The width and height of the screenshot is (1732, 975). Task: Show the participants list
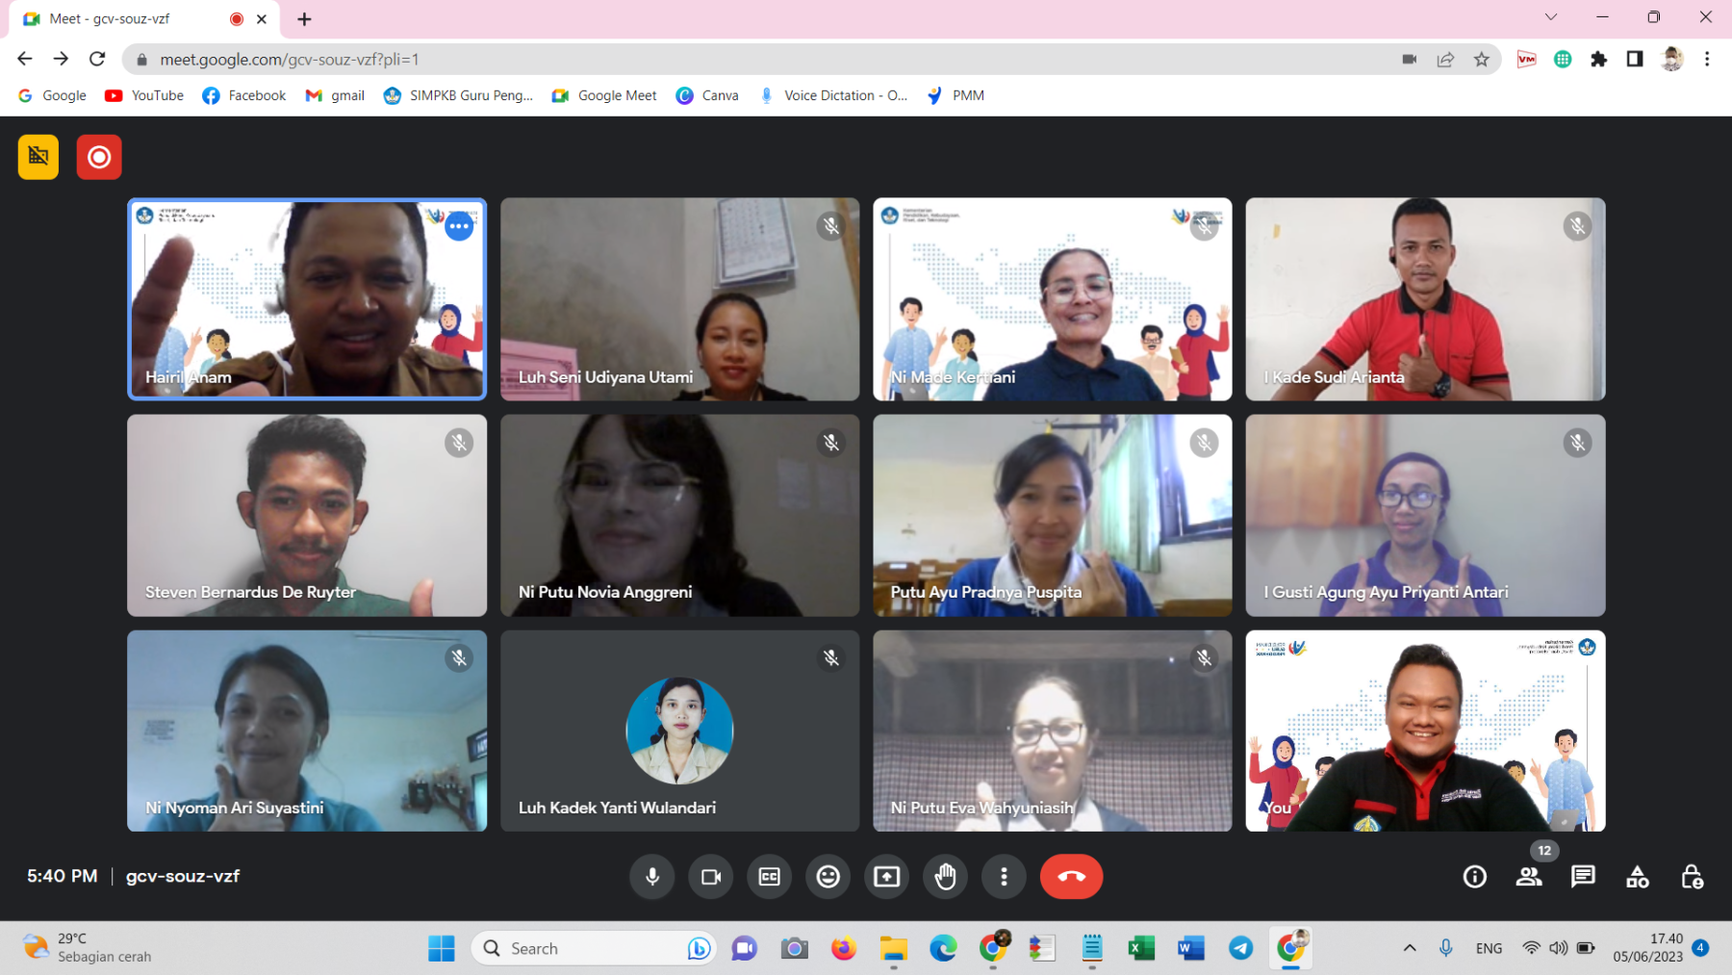point(1528,877)
